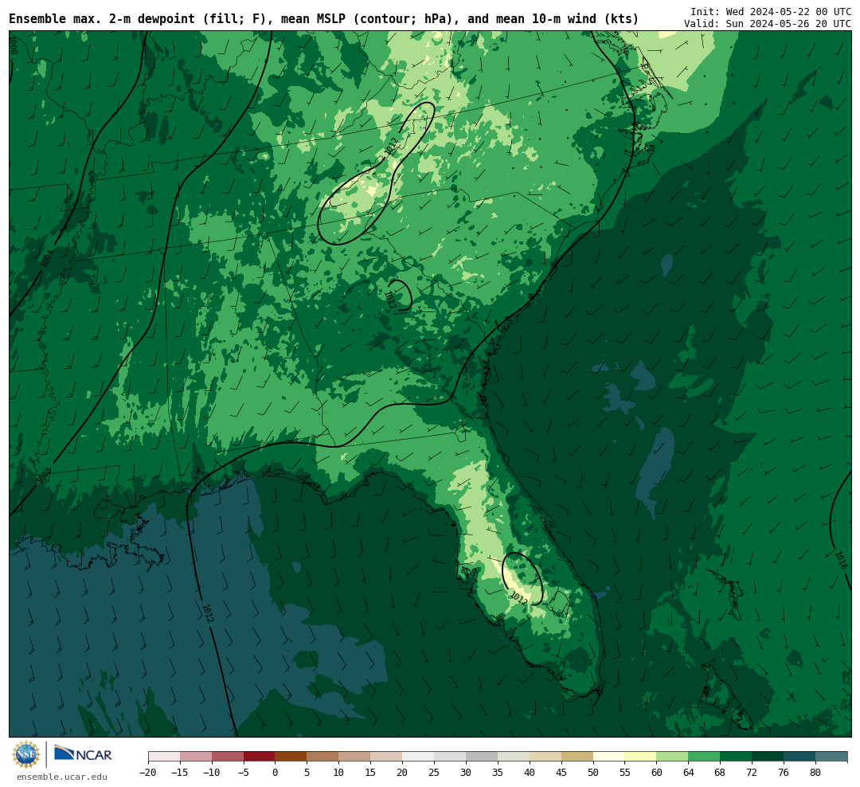Pick the colorbar swatch between -15 and -10

(196, 756)
